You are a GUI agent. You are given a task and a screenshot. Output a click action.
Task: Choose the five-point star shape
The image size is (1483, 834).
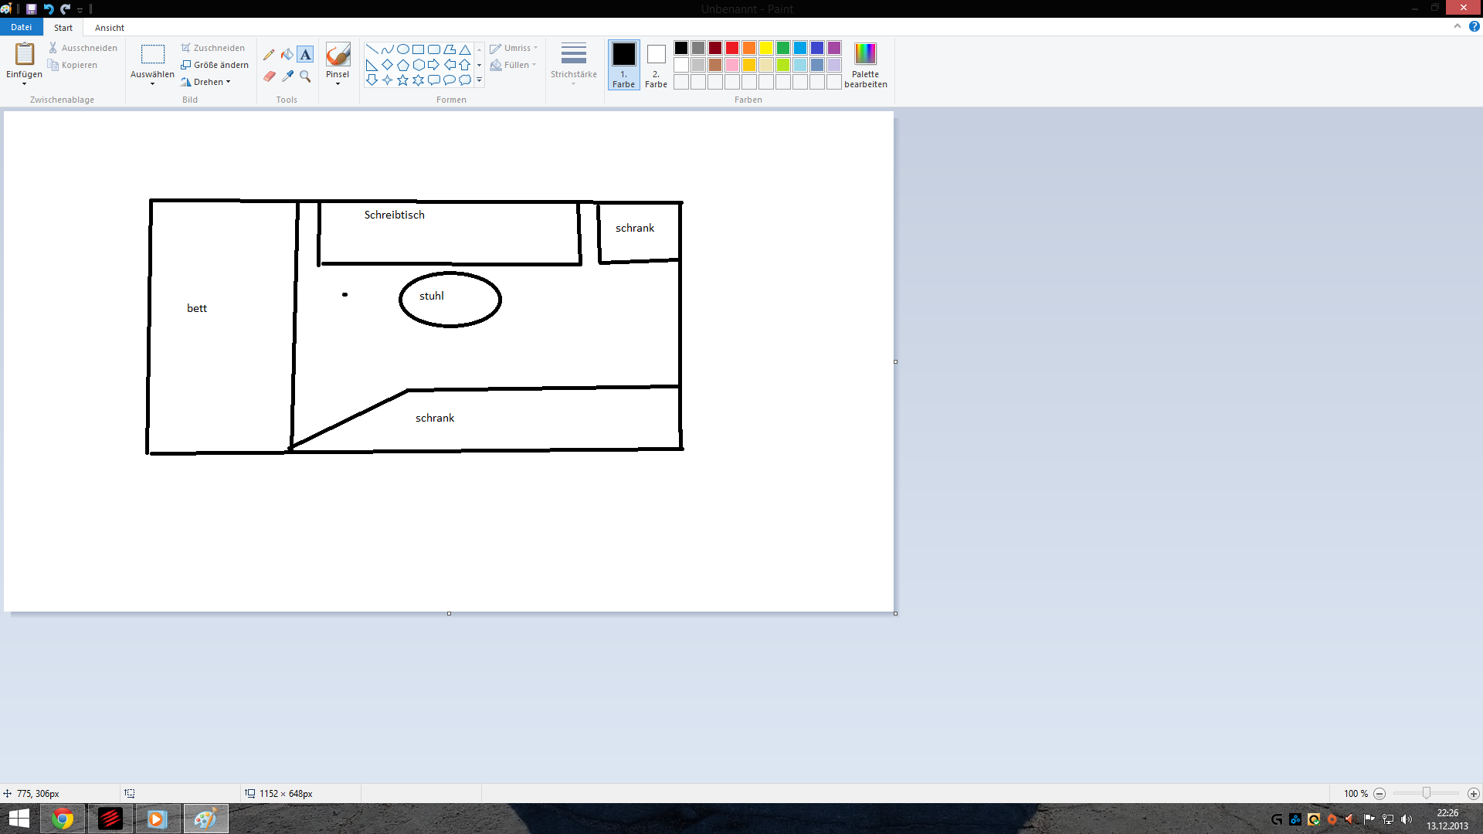pyautogui.click(x=403, y=80)
